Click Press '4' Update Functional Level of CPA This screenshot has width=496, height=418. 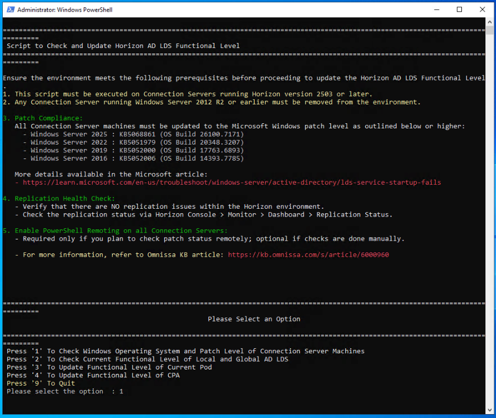click(93, 376)
